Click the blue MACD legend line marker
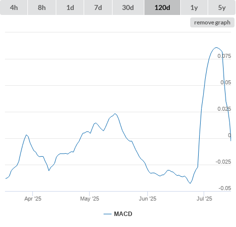Viewport: 236px width, 227px height. coord(108,214)
